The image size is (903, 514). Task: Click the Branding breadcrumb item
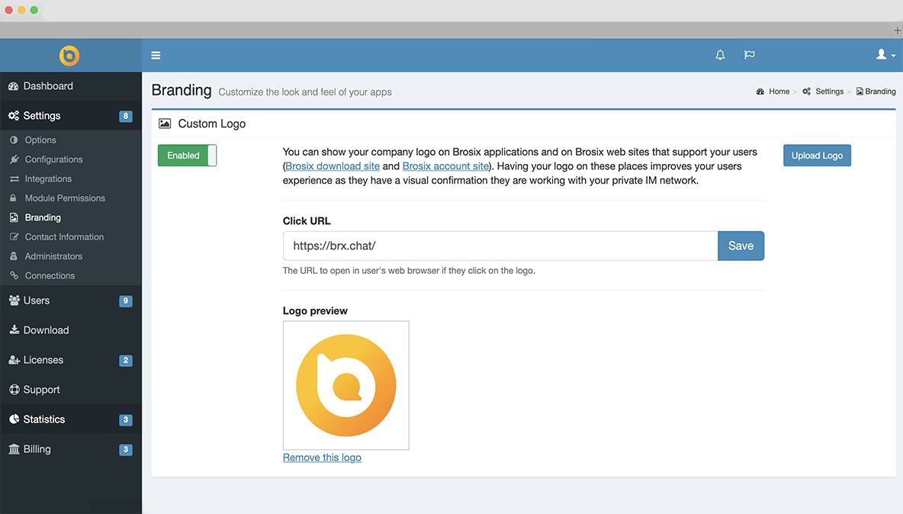(876, 92)
